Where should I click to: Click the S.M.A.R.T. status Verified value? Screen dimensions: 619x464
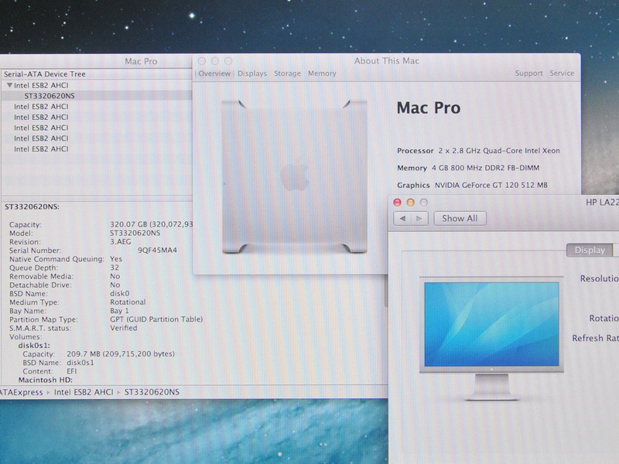(x=124, y=328)
